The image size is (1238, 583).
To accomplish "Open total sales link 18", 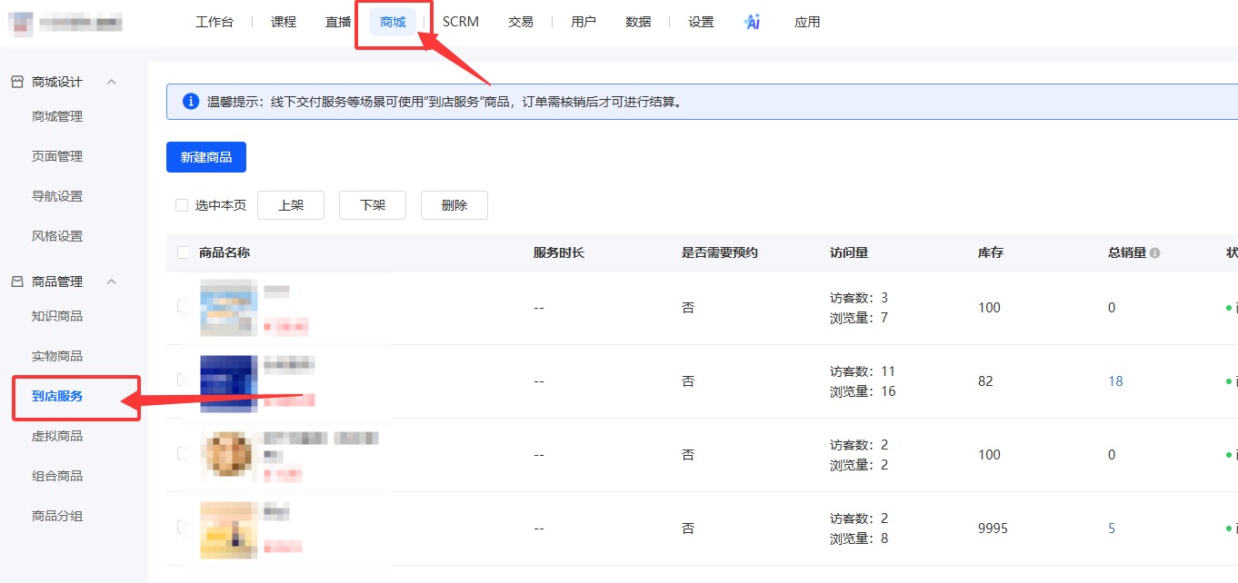I will (1115, 381).
